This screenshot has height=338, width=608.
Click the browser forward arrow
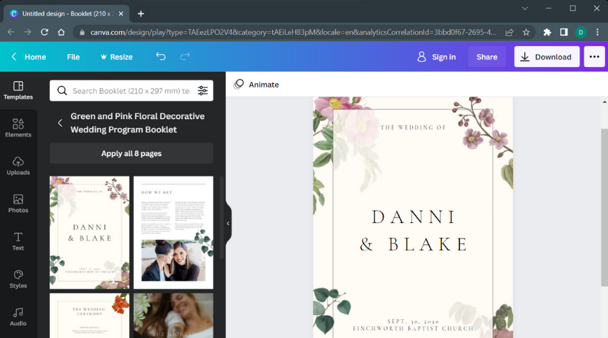tap(28, 32)
